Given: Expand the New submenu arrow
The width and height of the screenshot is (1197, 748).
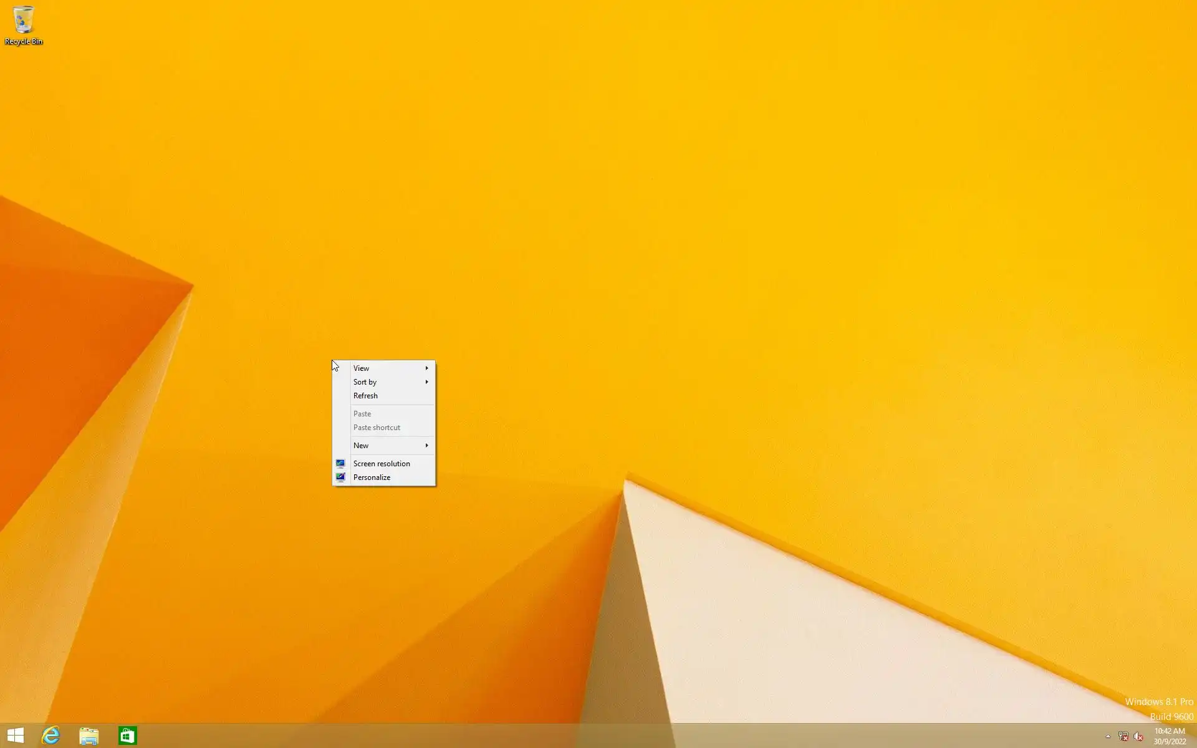Looking at the screenshot, I should click(426, 446).
